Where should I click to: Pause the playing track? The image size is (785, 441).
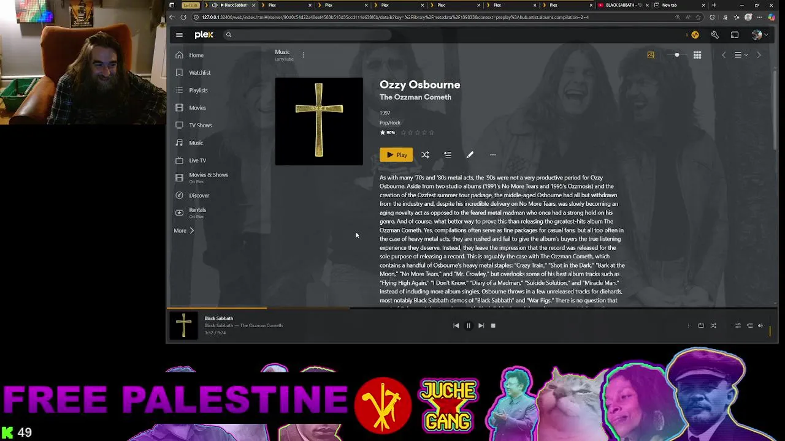tap(469, 326)
